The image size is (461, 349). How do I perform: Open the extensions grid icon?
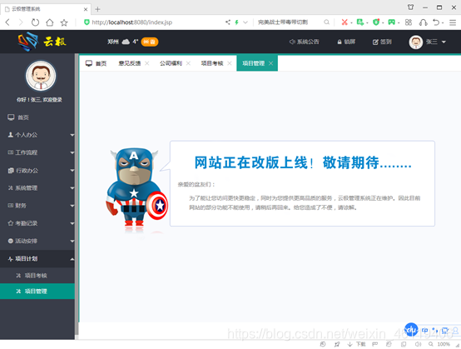point(409,22)
